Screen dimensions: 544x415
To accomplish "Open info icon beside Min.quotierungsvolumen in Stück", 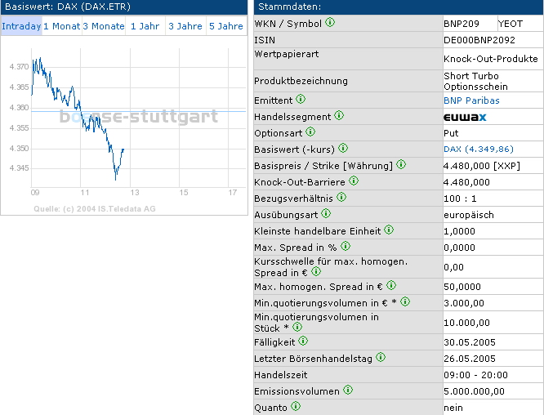I will pyautogui.click(x=297, y=327).
